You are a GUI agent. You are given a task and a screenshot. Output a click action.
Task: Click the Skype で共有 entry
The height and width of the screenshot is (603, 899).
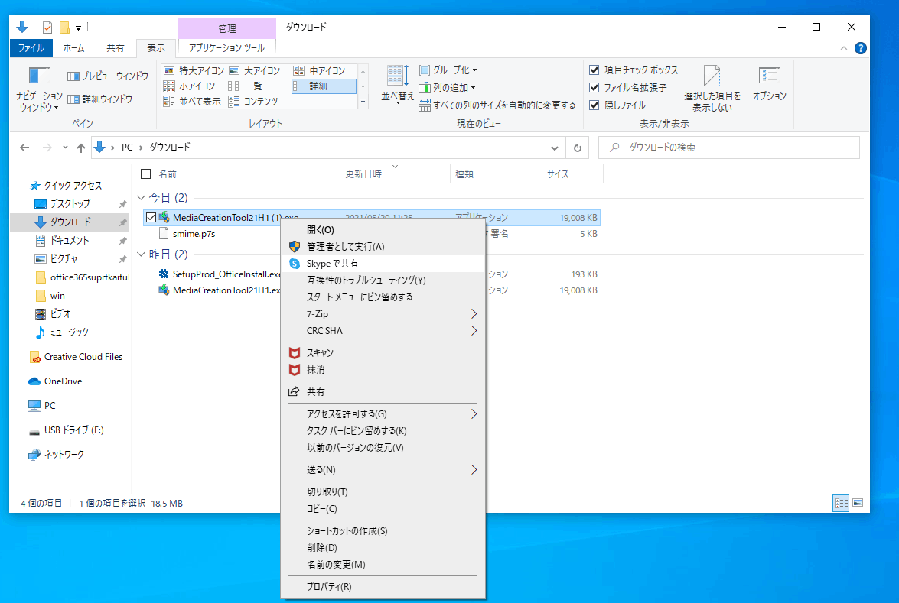pyautogui.click(x=382, y=264)
